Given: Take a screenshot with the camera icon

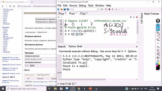Looking at the screenshot, I should [158, 58].
